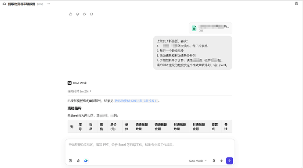The image size is (303, 168).
Task: Click the thumbs-up icon on the response
Action: (x=71, y=14)
